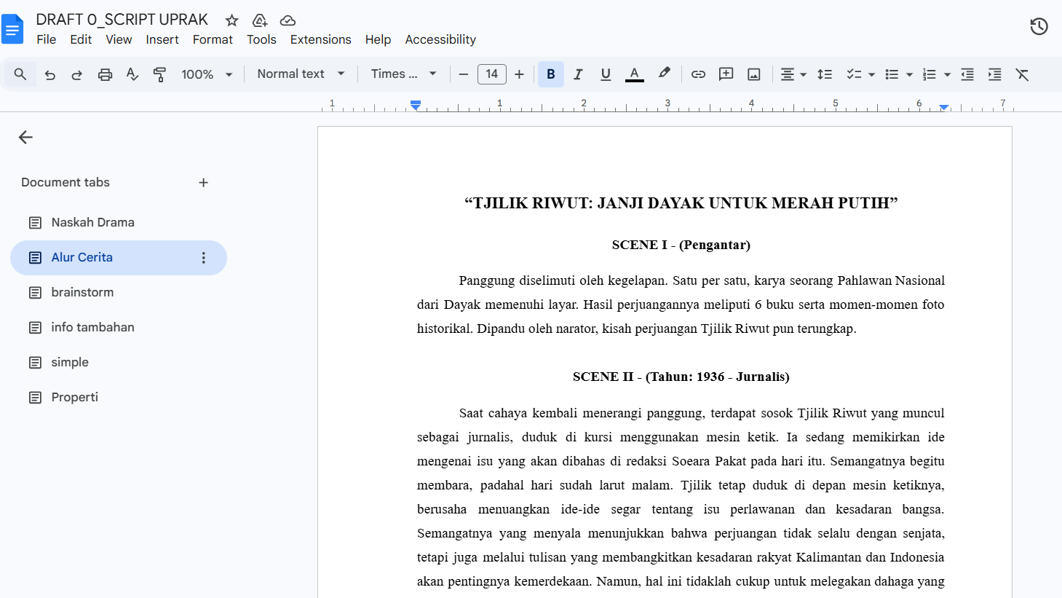The height and width of the screenshot is (598, 1062).
Task: Click the print icon in toolbar
Action: [x=105, y=74]
